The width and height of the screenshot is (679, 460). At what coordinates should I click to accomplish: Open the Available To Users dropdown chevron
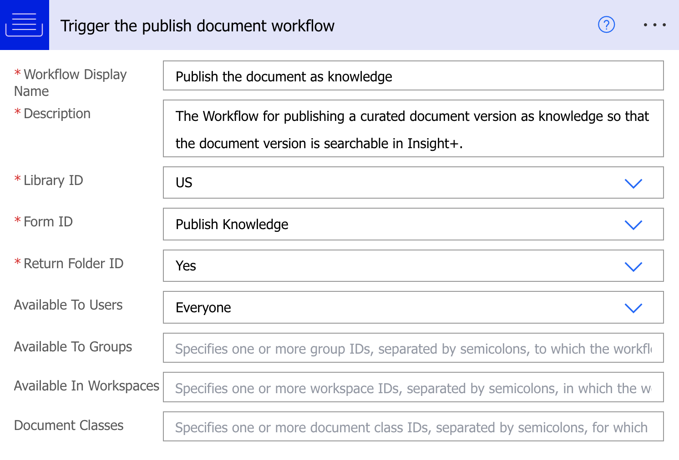(633, 308)
